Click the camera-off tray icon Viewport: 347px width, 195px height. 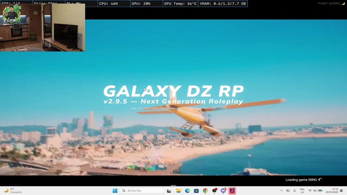pyautogui.click(x=288, y=191)
